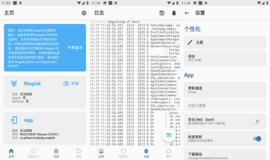Click the Magisk install download icon

tap(66, 84)
